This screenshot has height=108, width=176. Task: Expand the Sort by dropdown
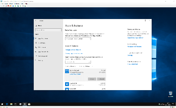pyautogui.click(x=71, y=66)
